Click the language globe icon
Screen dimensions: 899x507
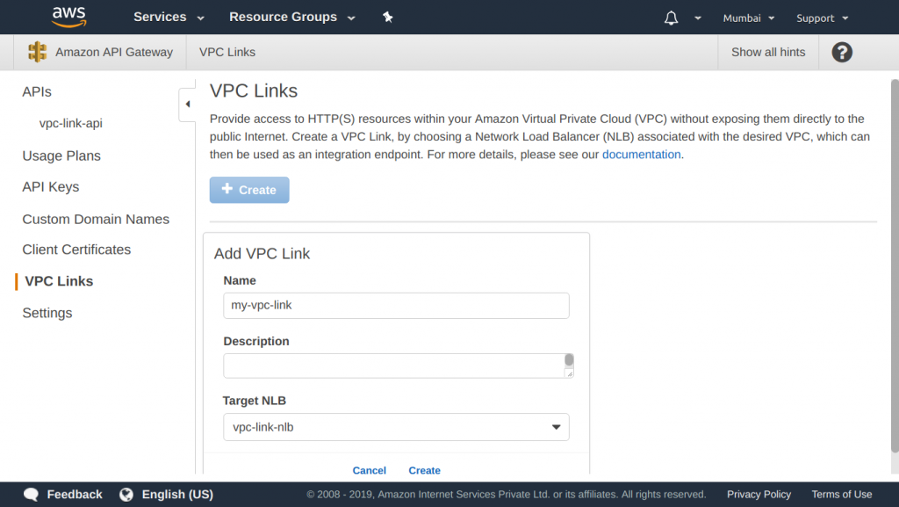(x=126, y=495)
